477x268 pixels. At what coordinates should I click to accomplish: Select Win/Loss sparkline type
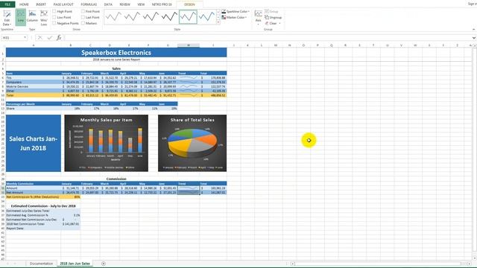pyautogui.click(x=44, y=18)
